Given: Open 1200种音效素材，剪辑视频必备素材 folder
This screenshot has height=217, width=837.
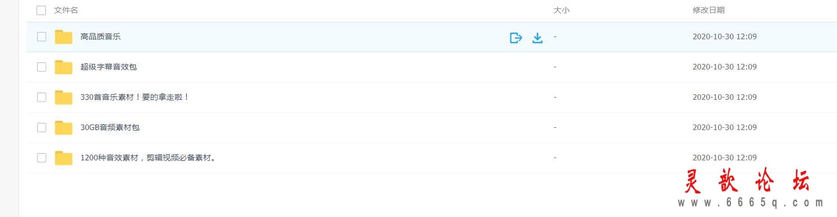Looking at the screenshot, I should (149, 158).
